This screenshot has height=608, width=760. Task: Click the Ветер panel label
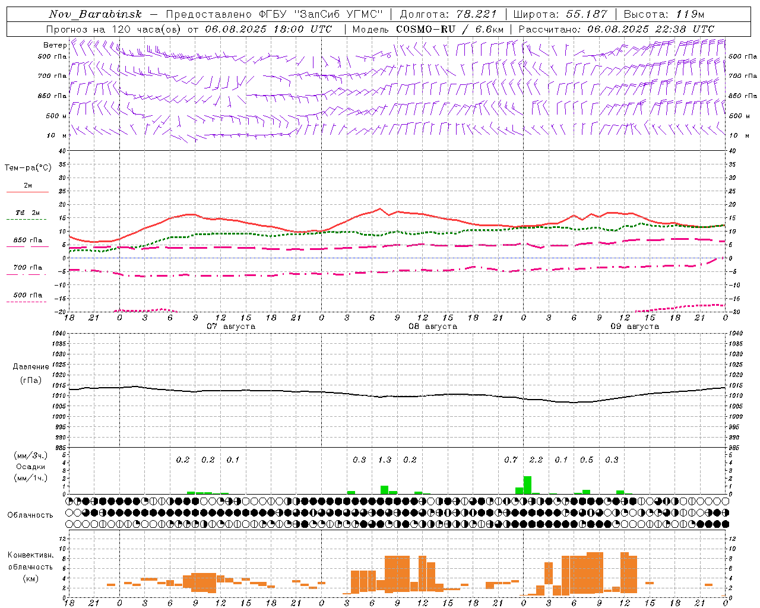55,45
